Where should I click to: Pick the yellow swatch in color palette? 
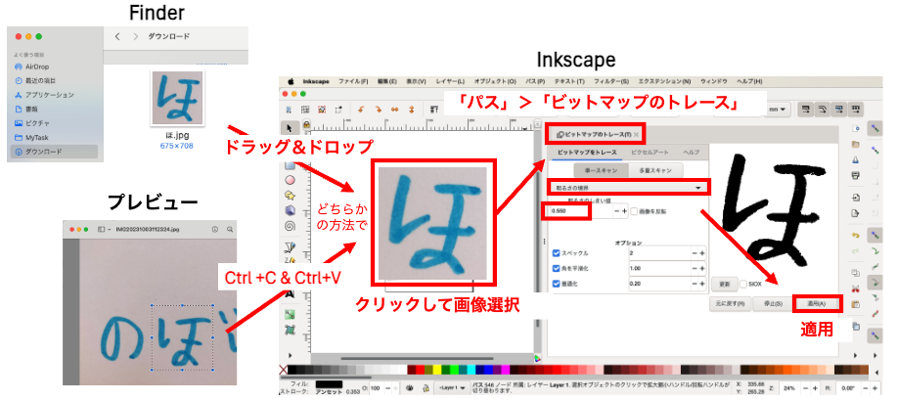click(x=437, y=370)
